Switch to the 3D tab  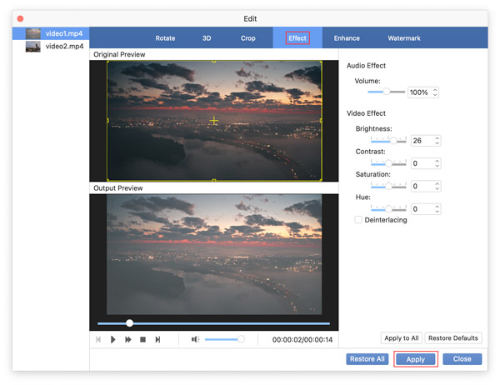207,38
